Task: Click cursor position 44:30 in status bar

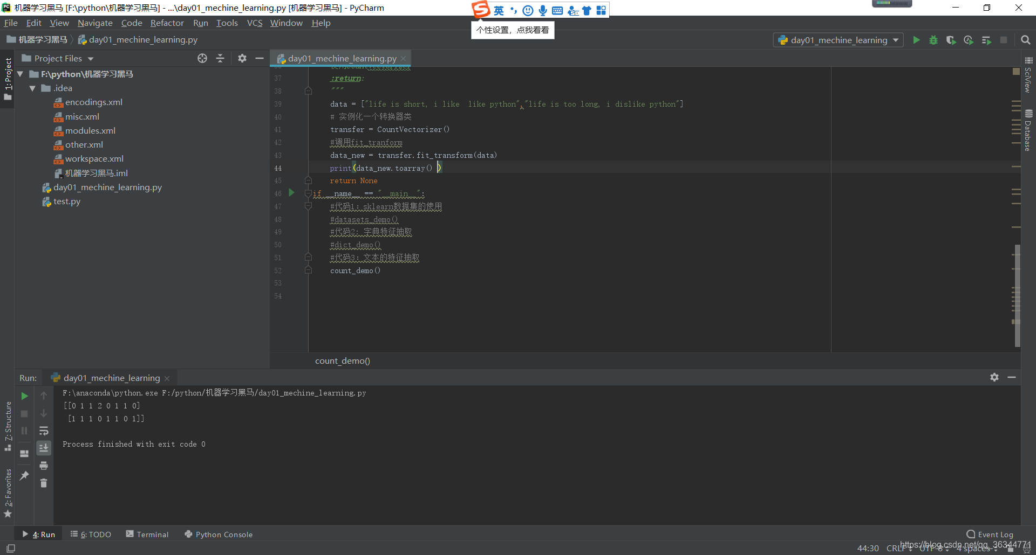Action: pos(868,548)
